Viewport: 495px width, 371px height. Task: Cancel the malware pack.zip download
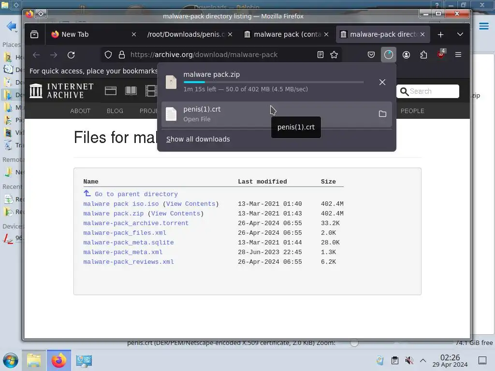click(x=382, y=82)
